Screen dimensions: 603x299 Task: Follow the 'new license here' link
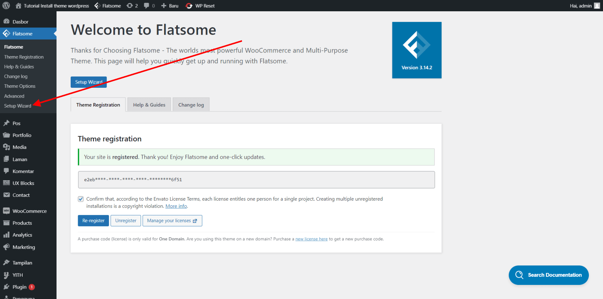[x=311, y=239]
